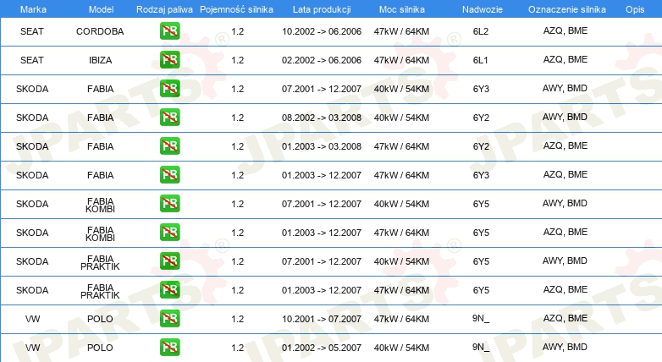
Task: Click VW in the POLO 40kW row
Action: [32, 348]
